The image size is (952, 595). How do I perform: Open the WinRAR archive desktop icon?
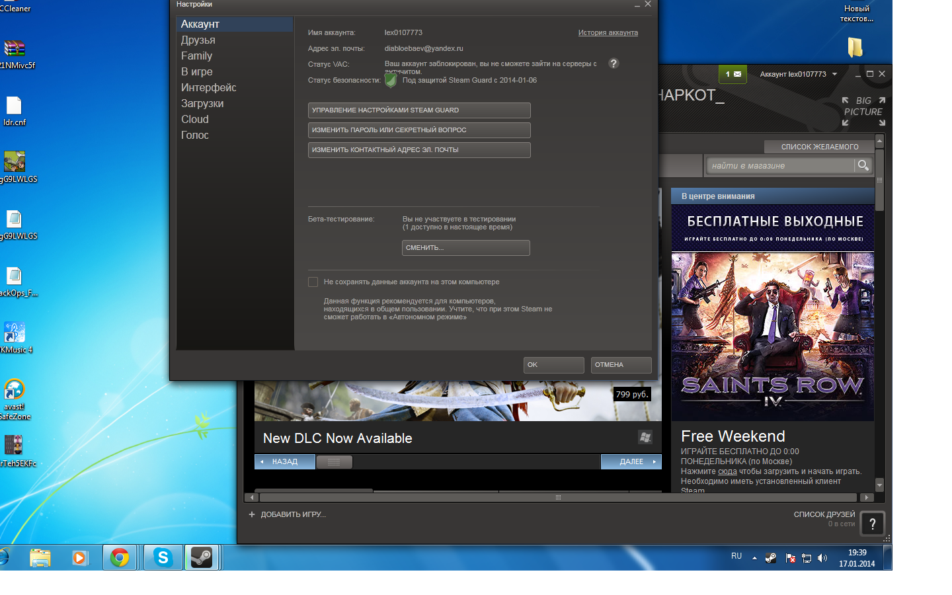[x=15, y=55]
